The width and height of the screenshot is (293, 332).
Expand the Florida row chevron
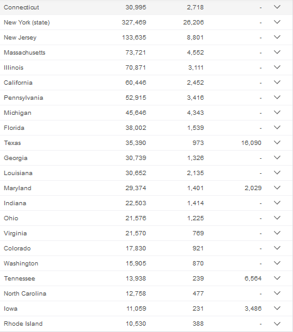tap(277, 127)
